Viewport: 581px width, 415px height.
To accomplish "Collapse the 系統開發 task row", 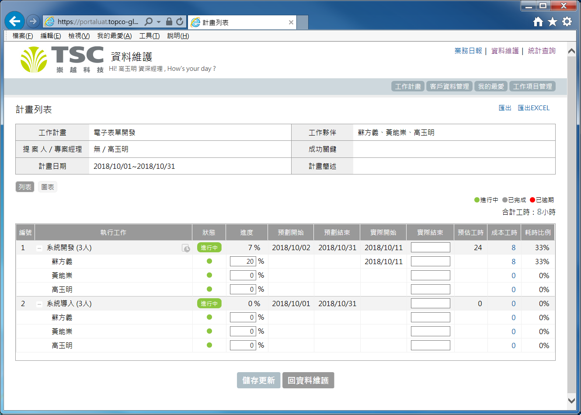I will point(39,248).
